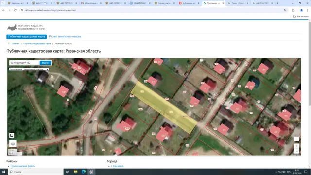Click the cadastral number search field
The image size is (311, 175).
point(24,63)
